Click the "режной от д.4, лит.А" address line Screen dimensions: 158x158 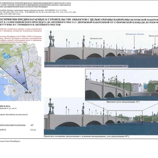8,108
